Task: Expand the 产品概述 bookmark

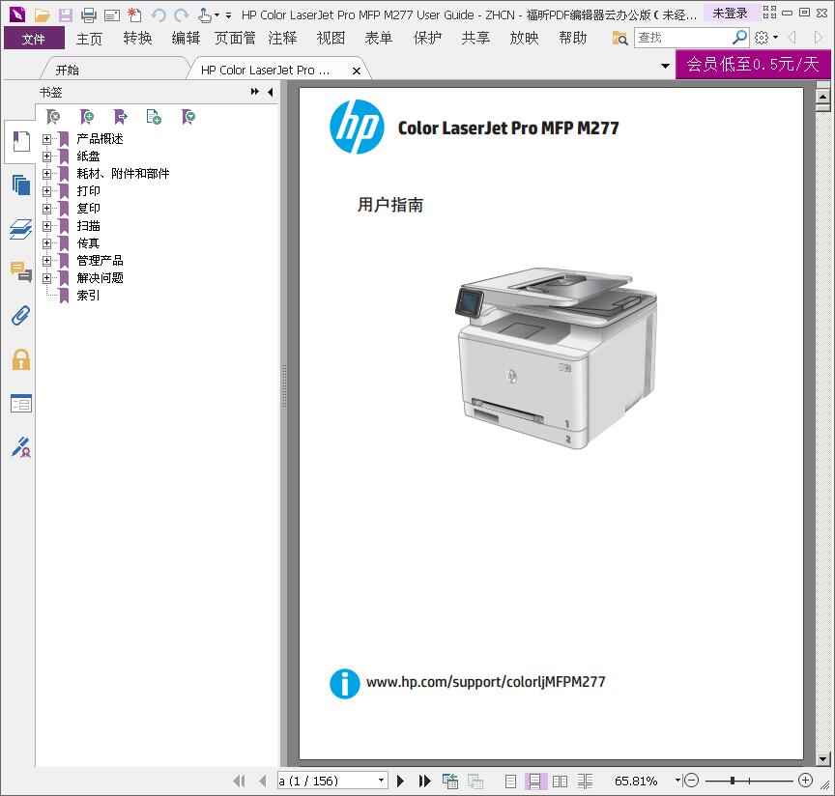Action: (x=46, y=139)
